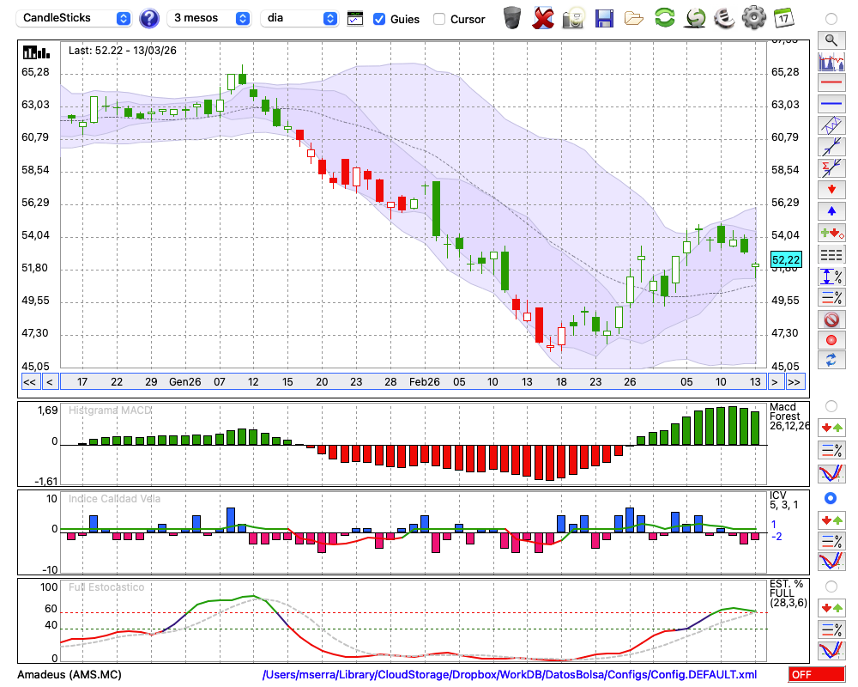Click the red down arrow marker tool

click(x=831, y=189)
